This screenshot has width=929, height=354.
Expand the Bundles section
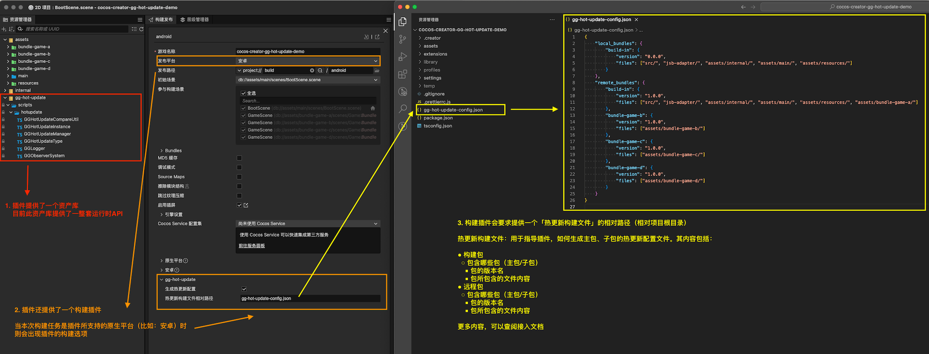[x=161, y=151]
